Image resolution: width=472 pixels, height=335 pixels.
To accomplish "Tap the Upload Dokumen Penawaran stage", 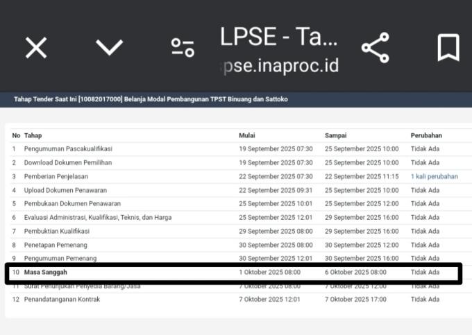I will coord(67,190).
